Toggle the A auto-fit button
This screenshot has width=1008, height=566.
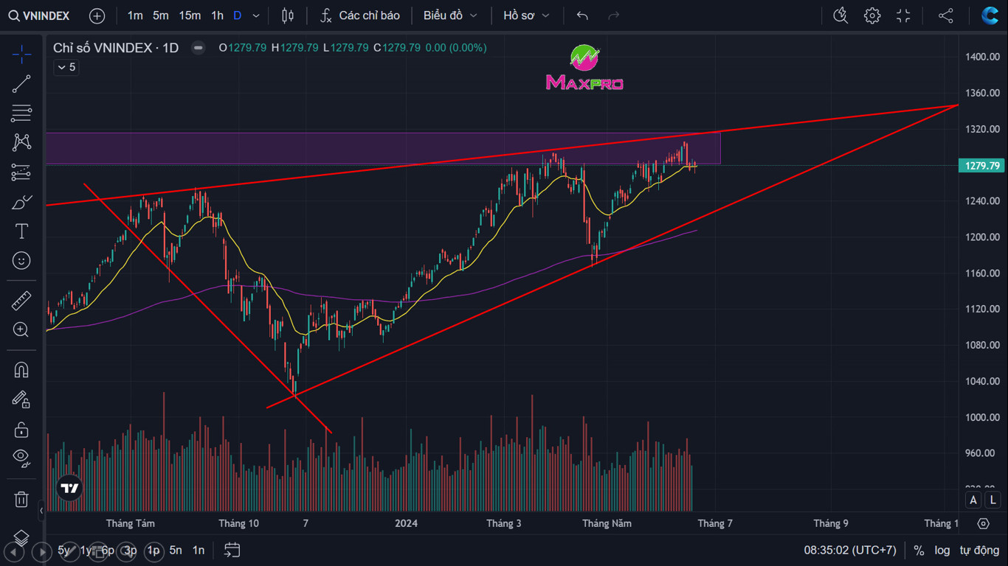click(974, 500)
